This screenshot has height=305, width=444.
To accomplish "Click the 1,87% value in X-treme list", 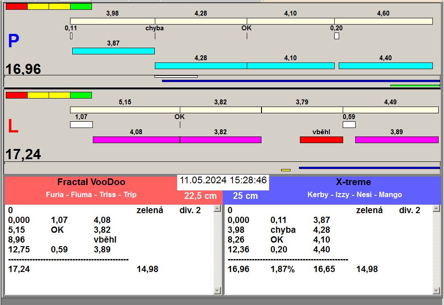I will (282, 269).
